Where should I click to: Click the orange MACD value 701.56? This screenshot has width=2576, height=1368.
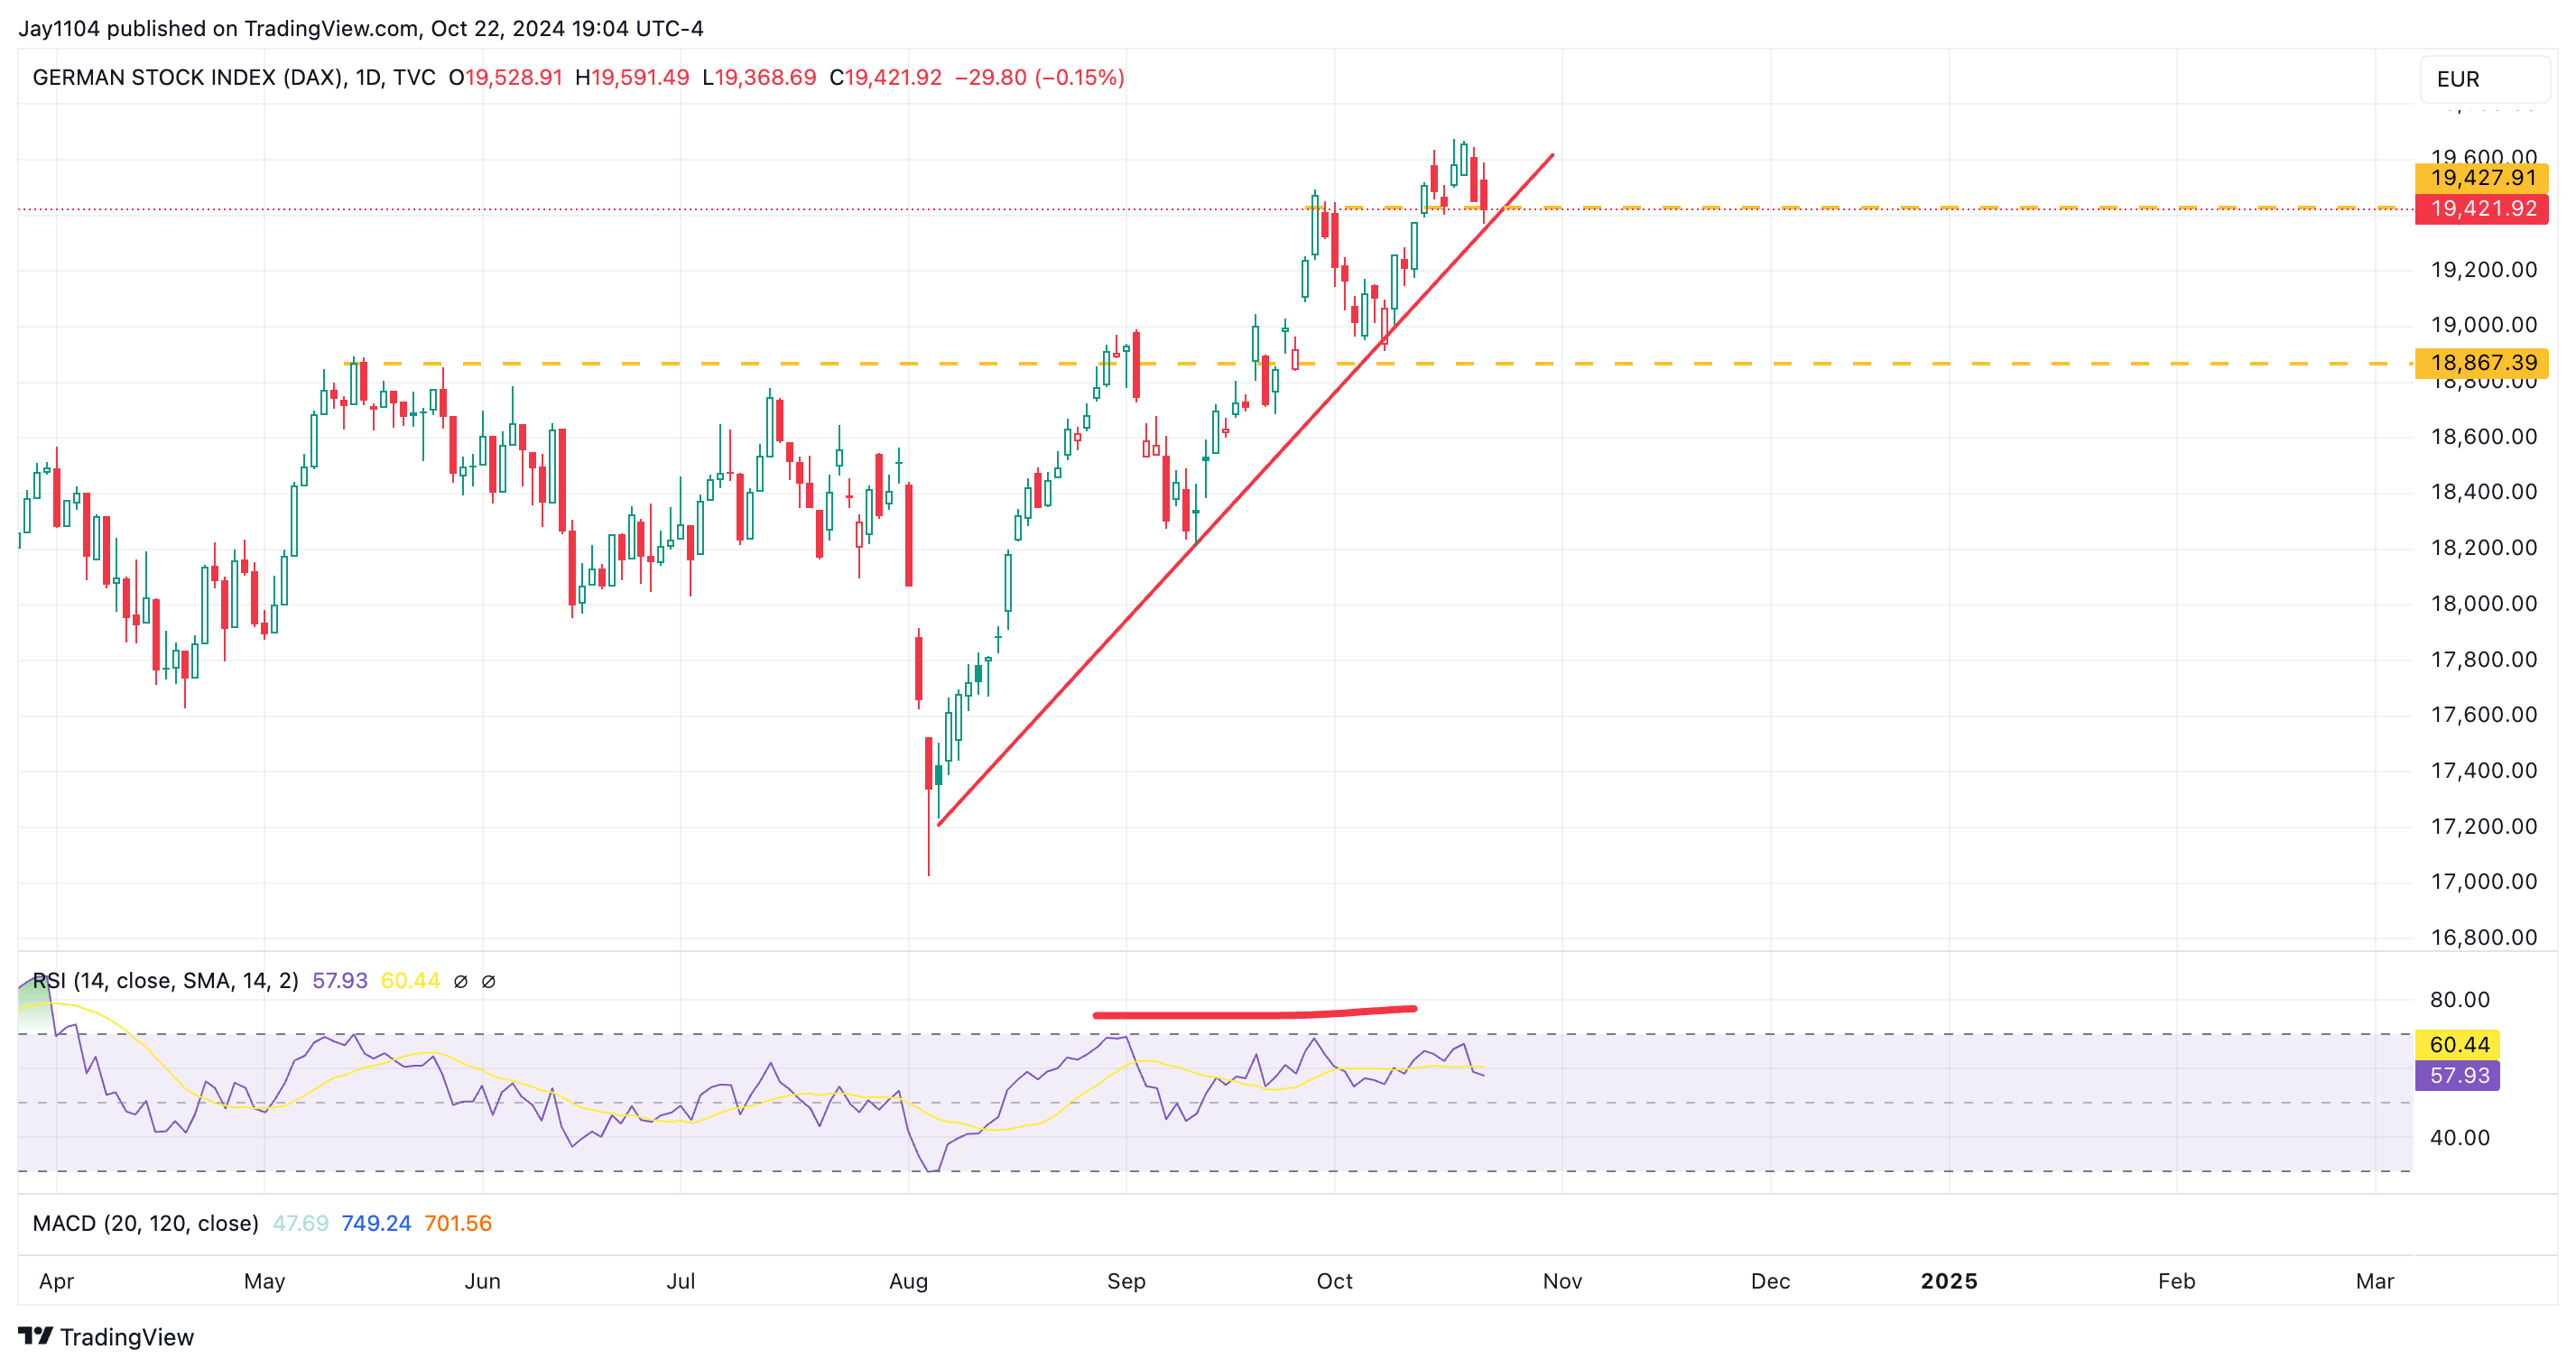pos(458,1224)
